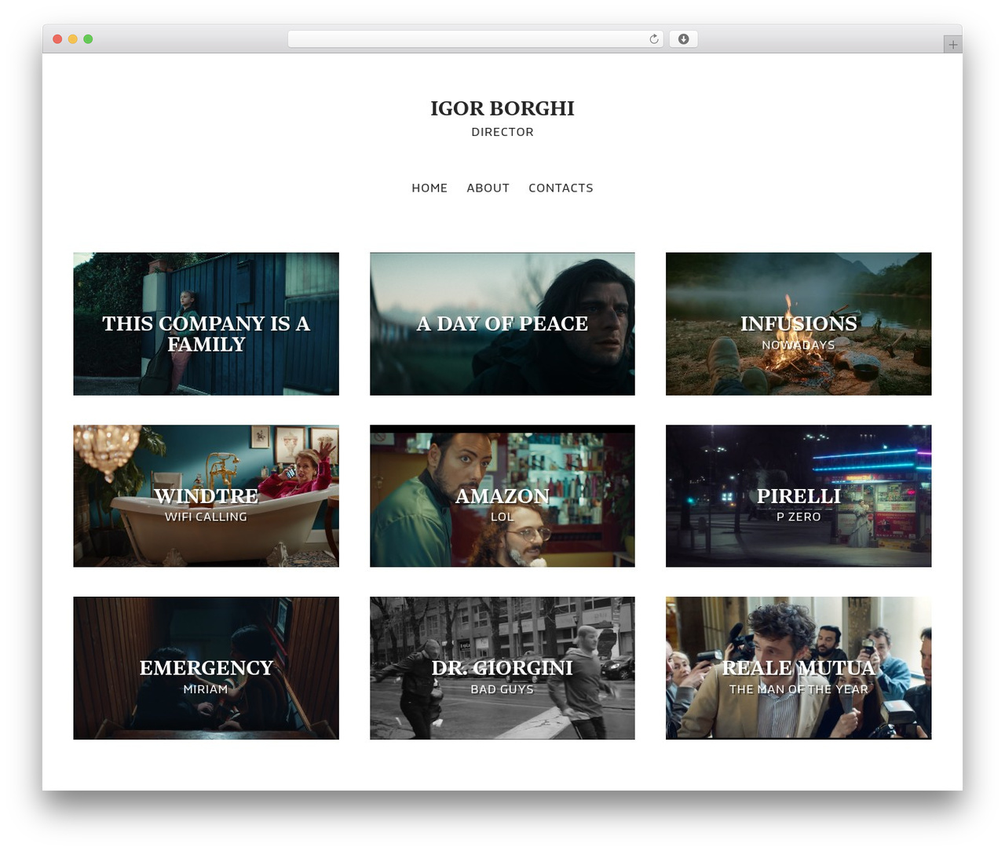Image resolution: width=1005 pixels, height=851 pixels.
Task: Close the browser window with the red button
Action: (57, 39)
